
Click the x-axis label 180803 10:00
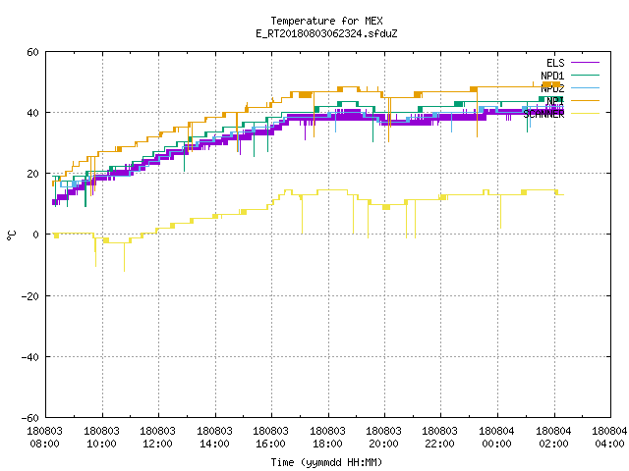coord(101,438)
